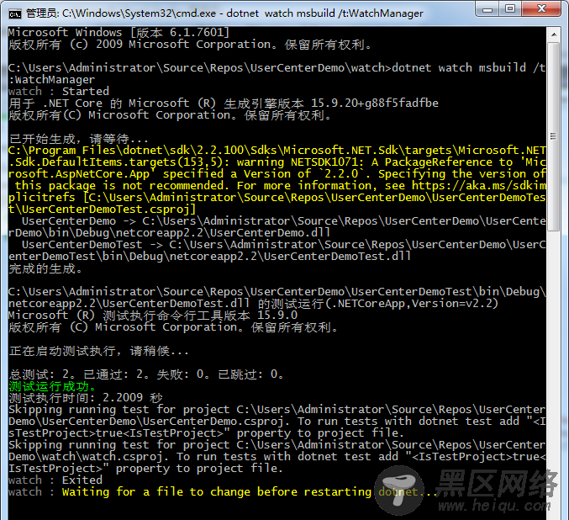This screenshot has width=569, height=520.
Task: Click the title bar text of cmd.exe
Action: [224, 13]
